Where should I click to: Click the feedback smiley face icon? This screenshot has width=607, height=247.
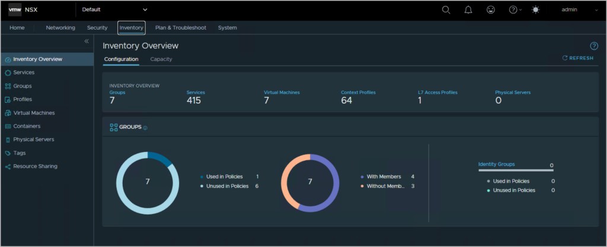490,10
